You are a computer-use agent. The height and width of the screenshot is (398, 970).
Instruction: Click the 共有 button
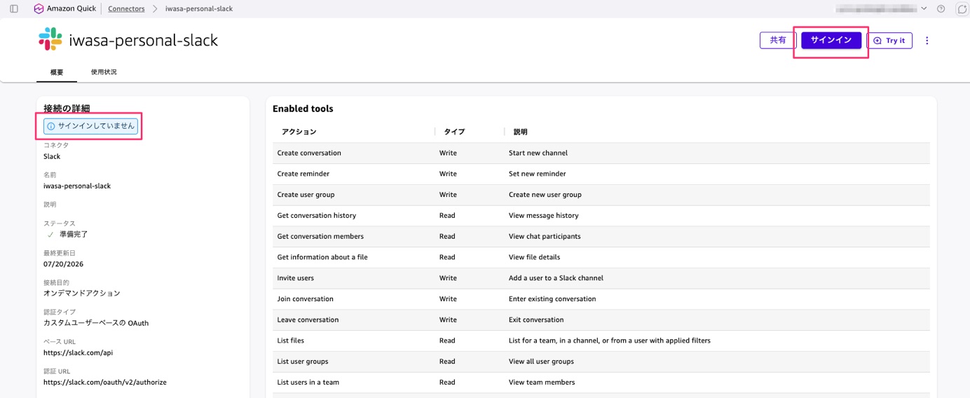(778, 41)
